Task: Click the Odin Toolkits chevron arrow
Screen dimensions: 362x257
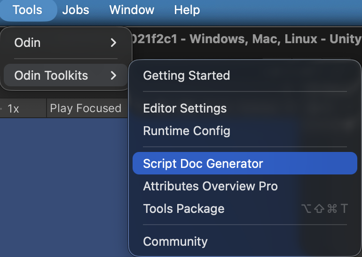Action: click(113, 76)
